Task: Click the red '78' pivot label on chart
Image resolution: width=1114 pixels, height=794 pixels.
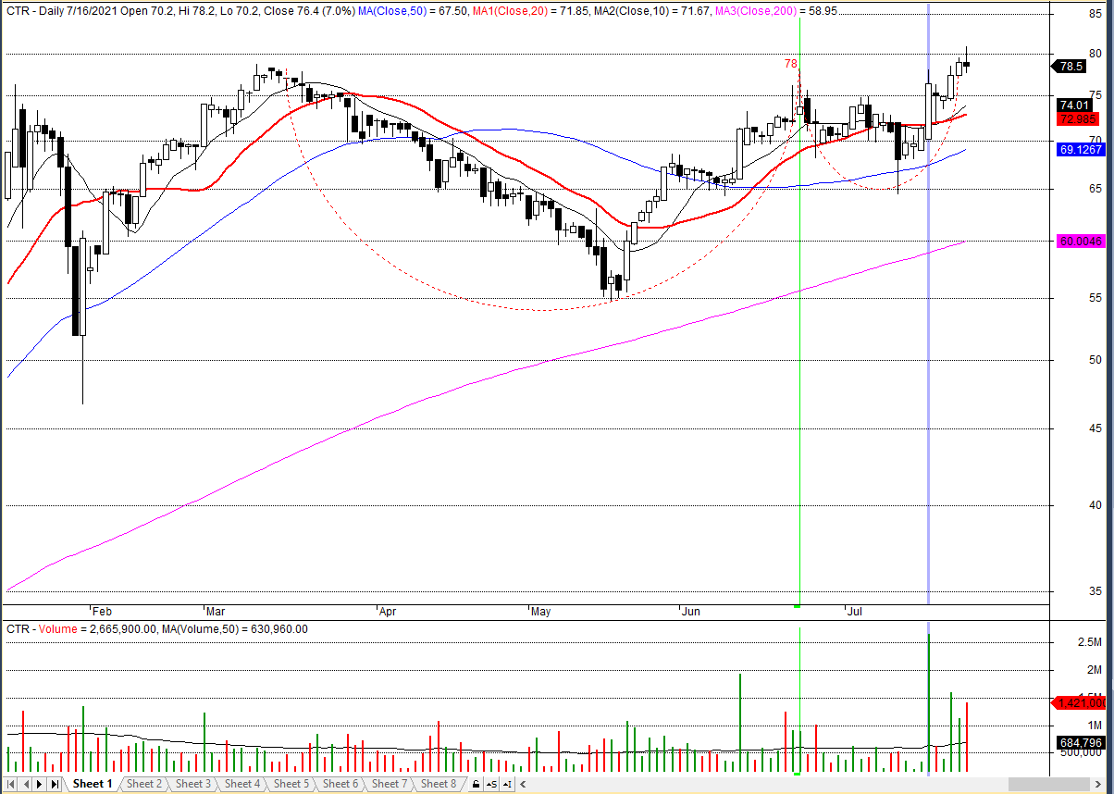Action: pos(790,64)
